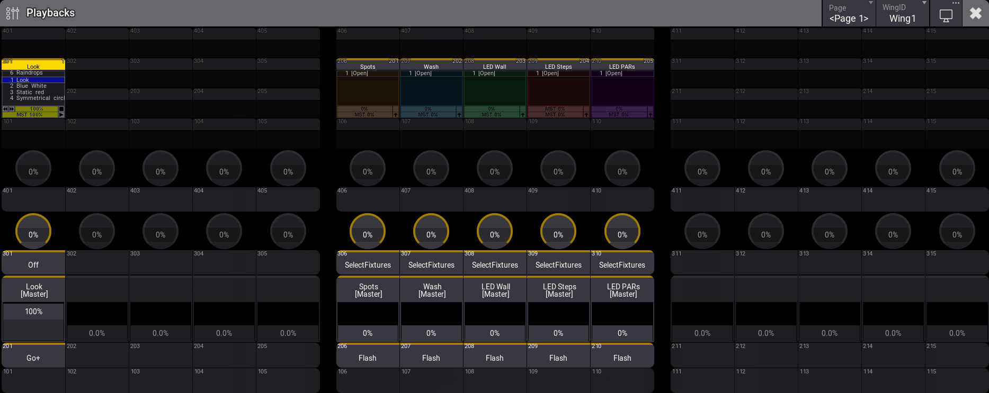989x393 pixels.
Task: Click the fast-forward arrows in Look sequence
Action: (12, 109)
